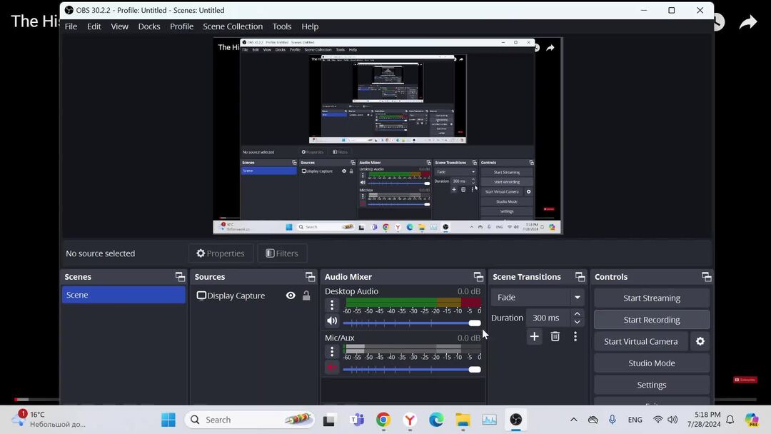
Task: Open the Docks menu
Action: click(149, 26)
